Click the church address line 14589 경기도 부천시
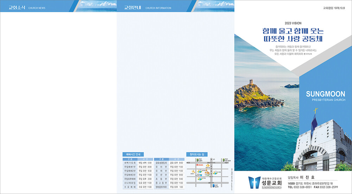The height and width of the screenshot is (194, 352). tap(310, 183)
